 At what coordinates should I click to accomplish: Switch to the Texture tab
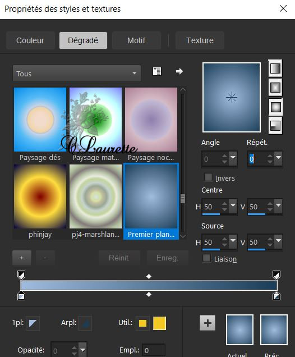[x=200, y=40]
